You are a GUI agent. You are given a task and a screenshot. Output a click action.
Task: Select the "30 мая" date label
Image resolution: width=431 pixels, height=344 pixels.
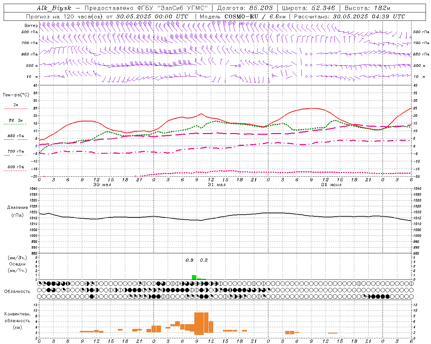click(x=102, y=185)
